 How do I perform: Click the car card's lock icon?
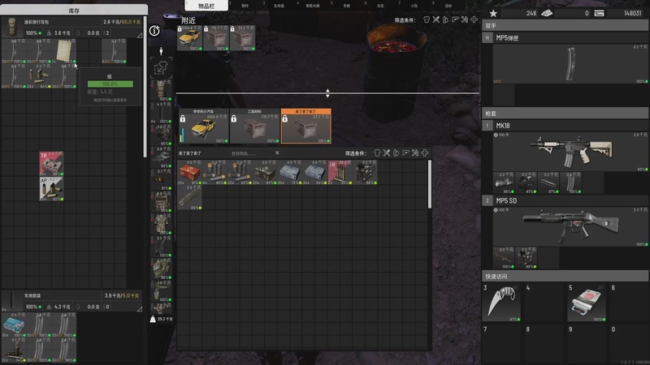[x=182, y=118]
